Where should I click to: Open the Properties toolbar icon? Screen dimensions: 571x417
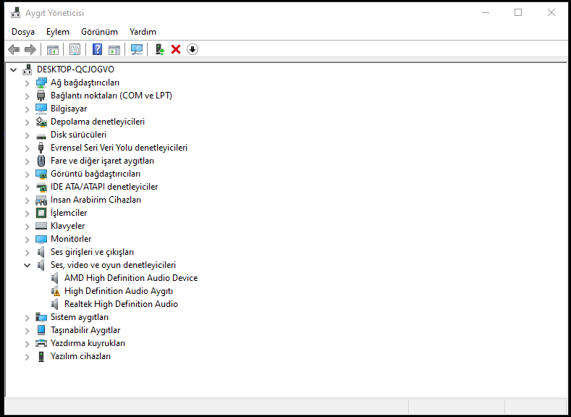coord(75,49)
